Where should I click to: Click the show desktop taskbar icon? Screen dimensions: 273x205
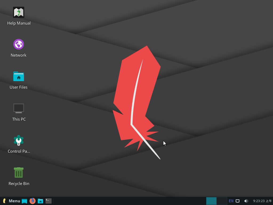click(x=24, y=201)
